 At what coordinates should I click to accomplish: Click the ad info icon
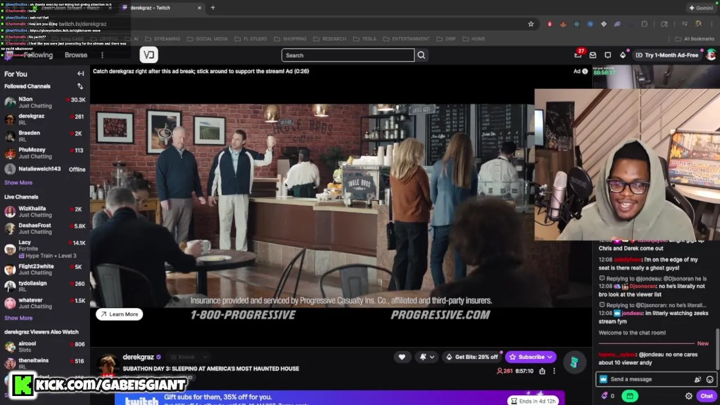[585, 71]
